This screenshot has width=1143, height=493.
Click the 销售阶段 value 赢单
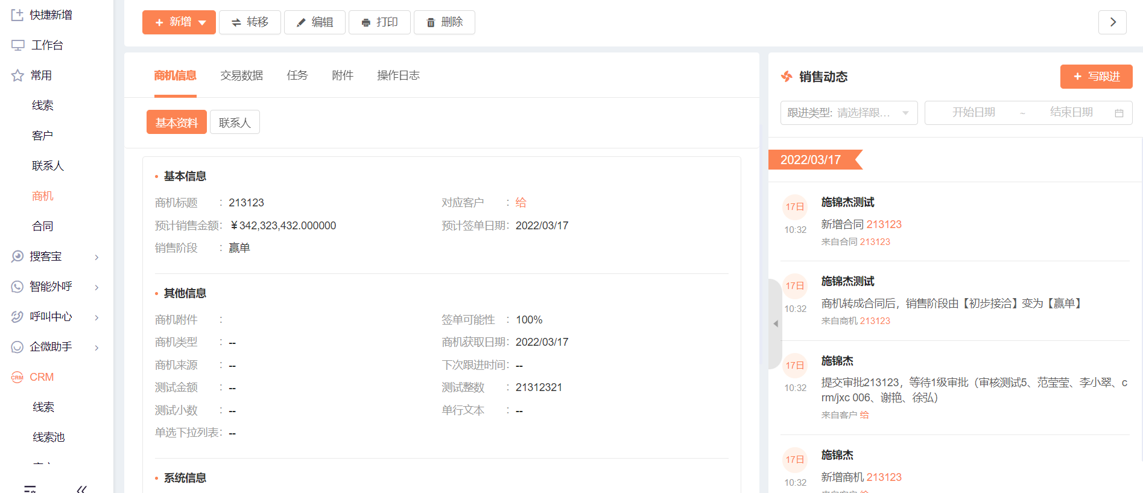[239, 248]
